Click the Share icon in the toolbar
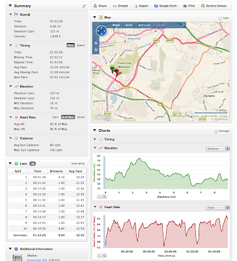This screenshot has width=237, height=261. [x=95, y=6]
